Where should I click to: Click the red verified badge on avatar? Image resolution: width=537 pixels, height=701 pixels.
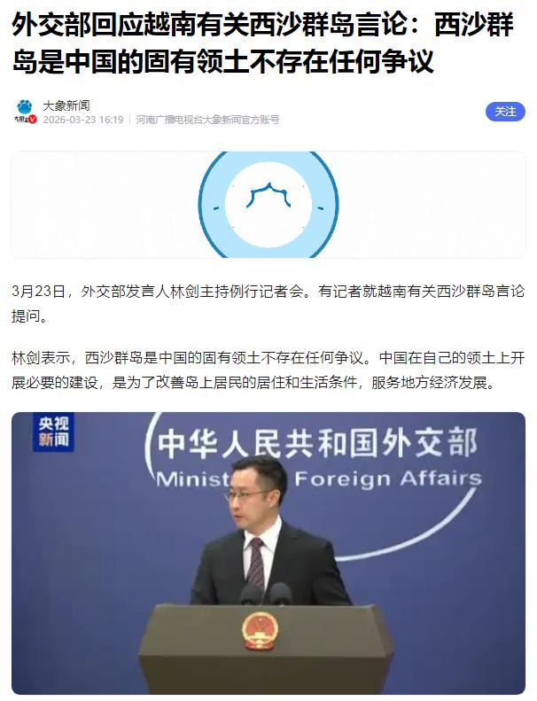pos(33,119)
